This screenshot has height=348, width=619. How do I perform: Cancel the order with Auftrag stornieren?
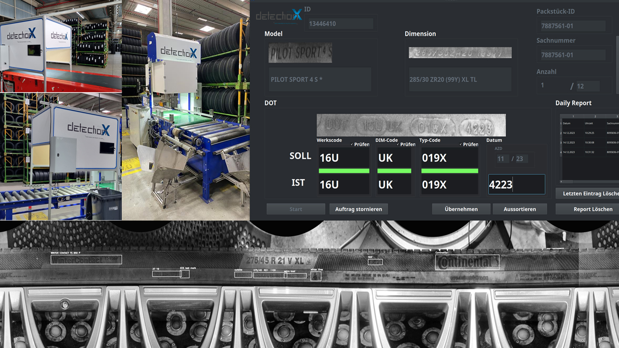(x=359, y=209)
